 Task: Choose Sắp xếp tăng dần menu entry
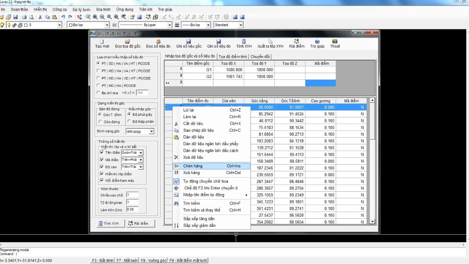tap(211, 219)
